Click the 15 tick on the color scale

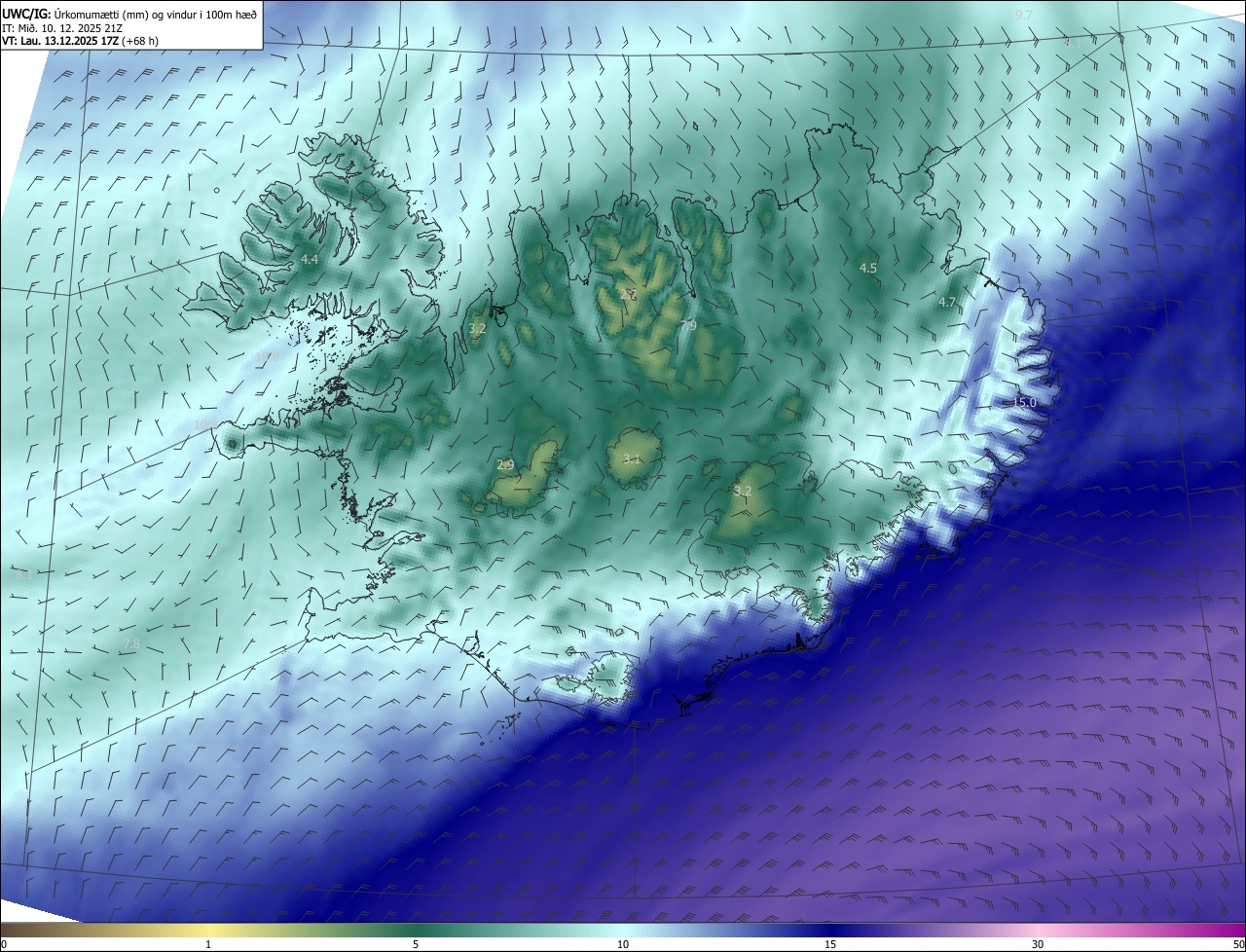pyautogui.click(x=830, y=944)
